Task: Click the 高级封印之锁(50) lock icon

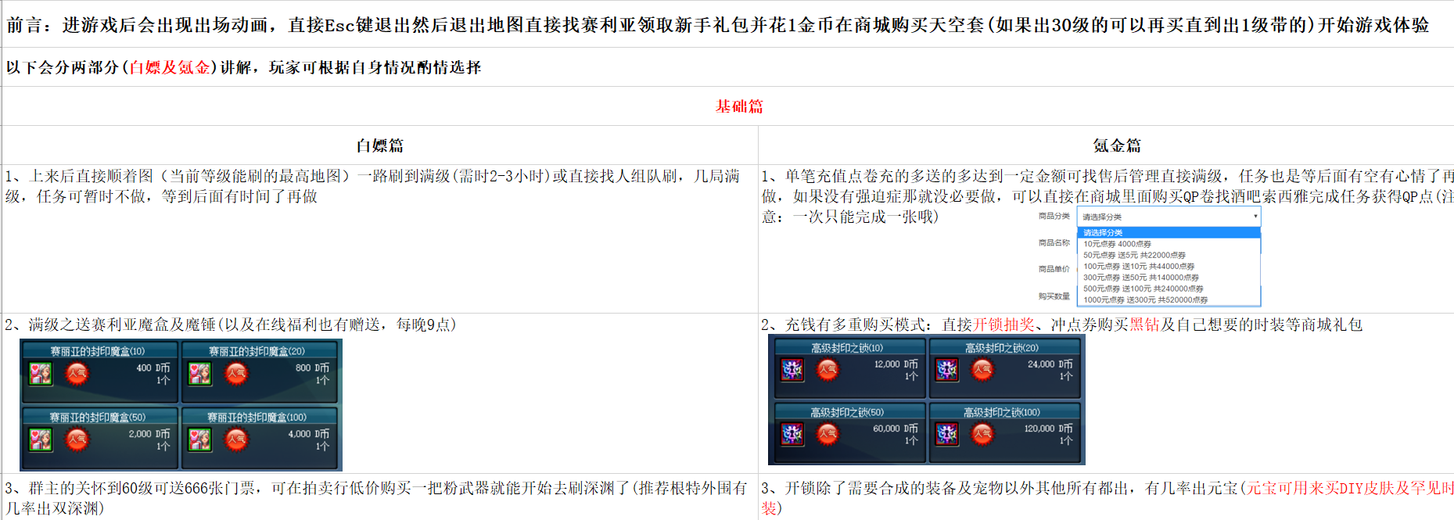Action: [792, 434]
